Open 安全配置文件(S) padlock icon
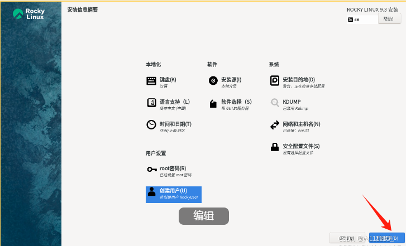The width and height of the screenshot is (406, 246). (274, 147)
